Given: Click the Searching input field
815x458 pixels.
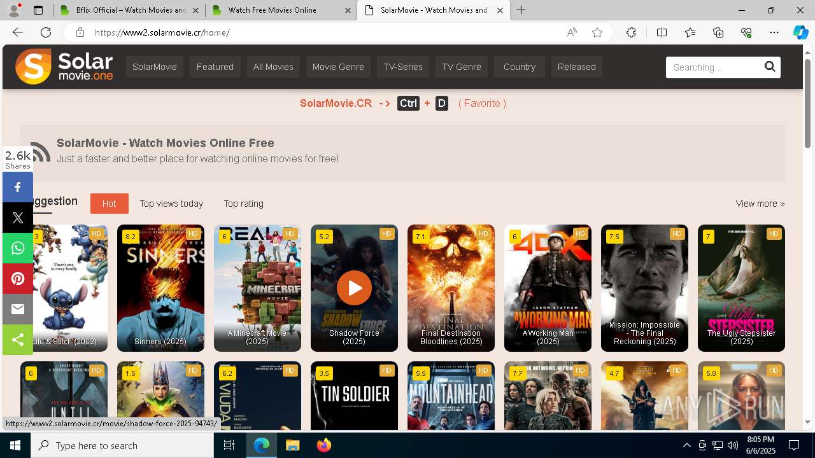Looking at the screenshot, I should click(x=714, y=67).
